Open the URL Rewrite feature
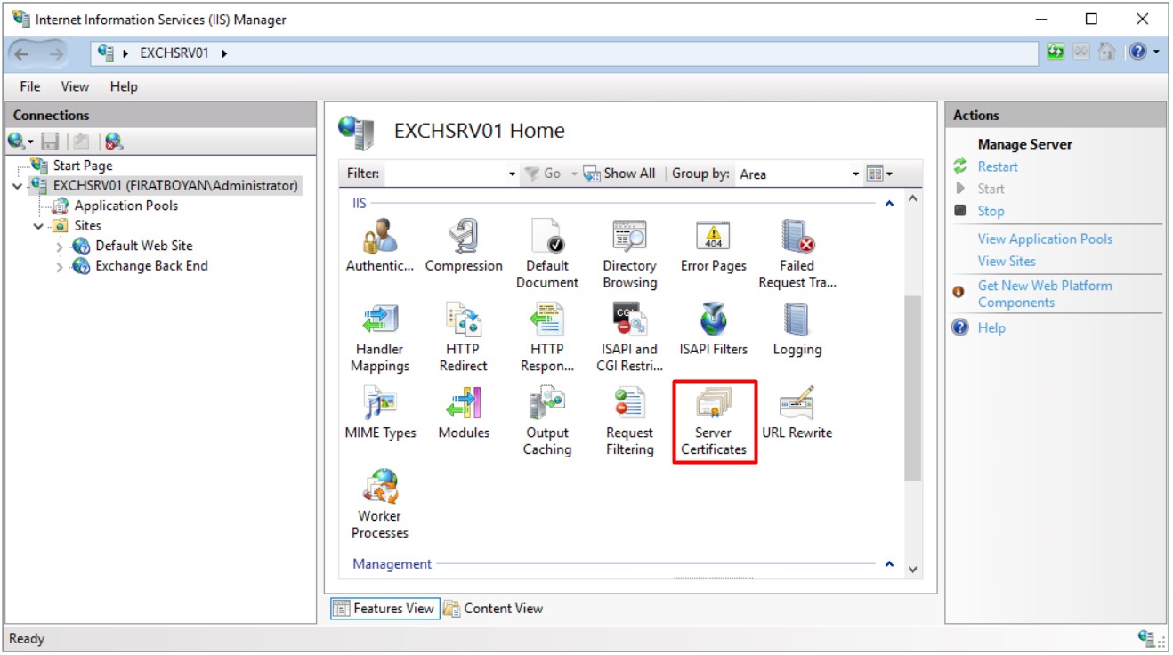The height and width of the screenshot is (655, 1173). tap(797, 415)
